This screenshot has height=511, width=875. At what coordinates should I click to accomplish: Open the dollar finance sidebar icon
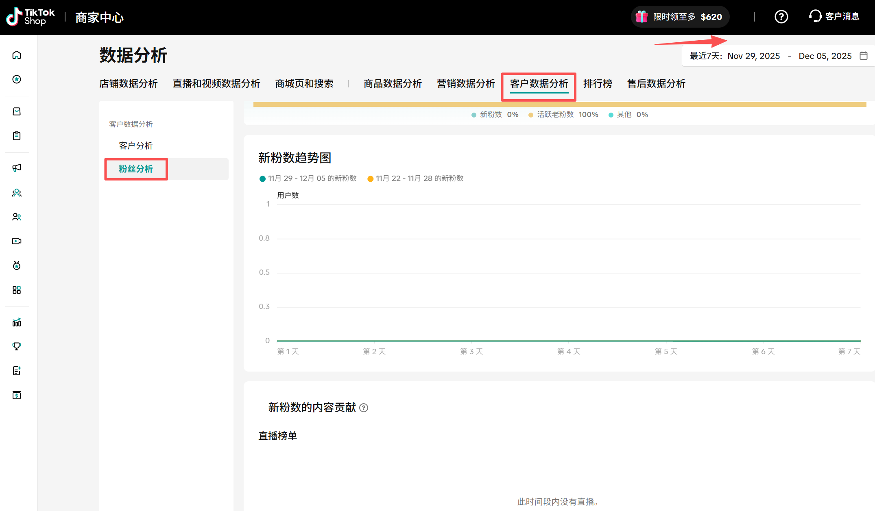[17, 395]
